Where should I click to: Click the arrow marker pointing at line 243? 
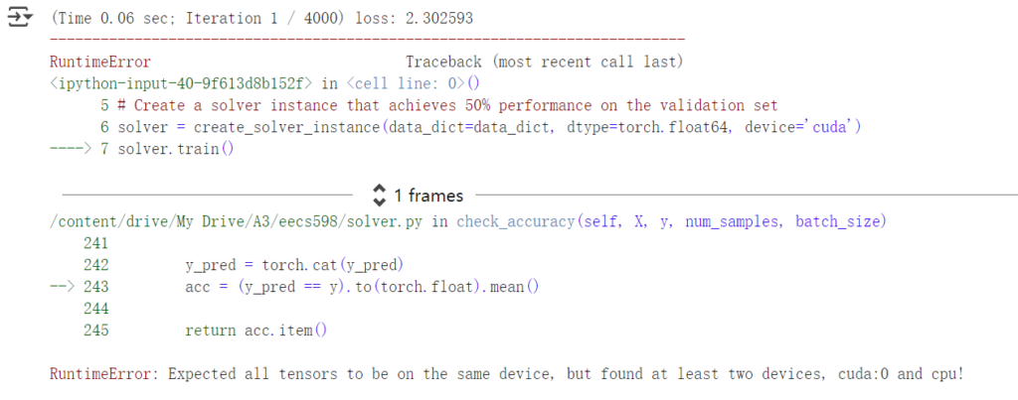click(x=63, y=287)
